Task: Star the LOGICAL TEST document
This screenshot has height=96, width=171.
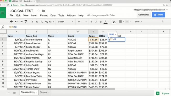Action: click(38, 11)
